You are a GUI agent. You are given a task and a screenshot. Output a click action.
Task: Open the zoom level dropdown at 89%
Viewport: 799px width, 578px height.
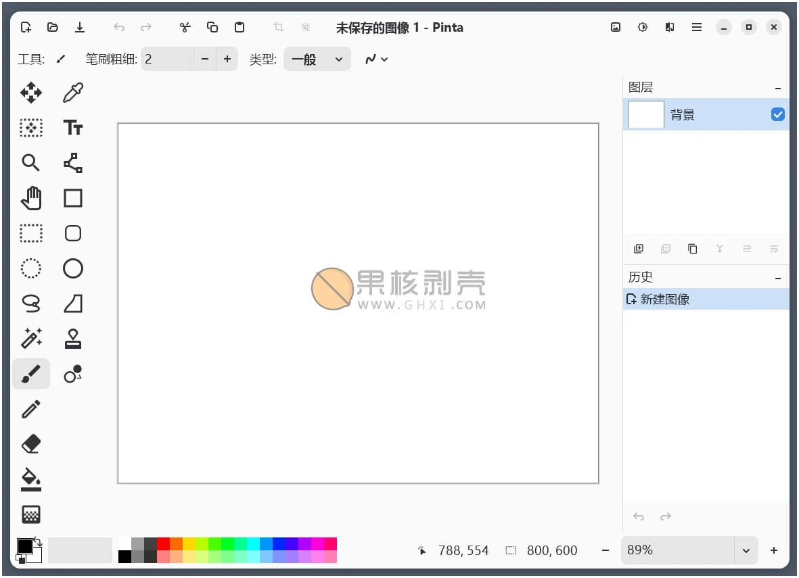[x=745, y=550]
